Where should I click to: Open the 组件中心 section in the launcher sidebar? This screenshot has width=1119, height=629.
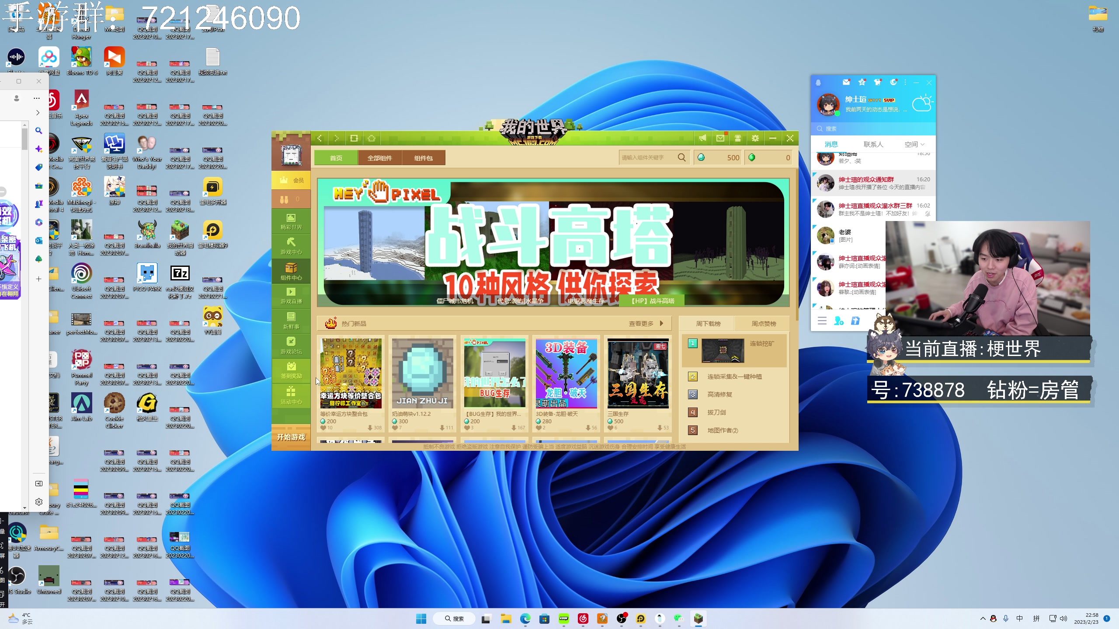click(291, 271)
